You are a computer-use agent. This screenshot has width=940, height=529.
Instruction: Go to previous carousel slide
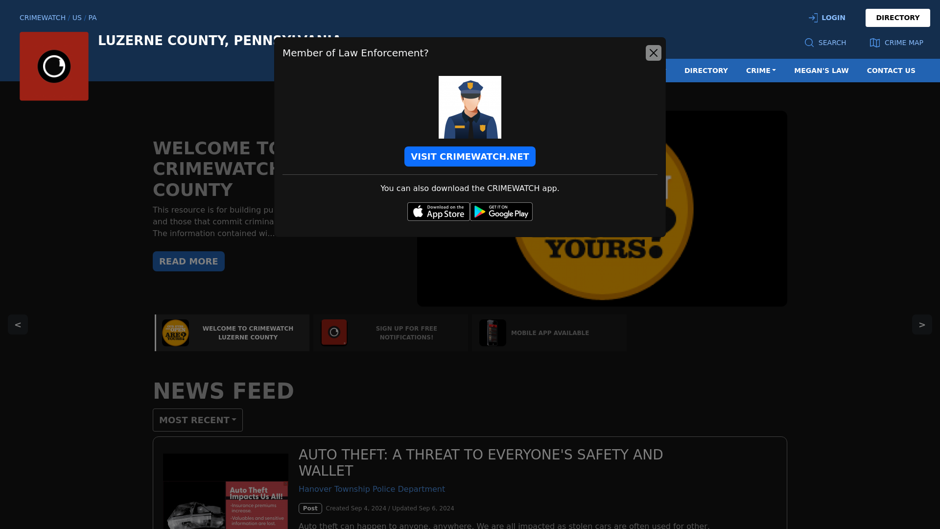(x=18, y=325)
